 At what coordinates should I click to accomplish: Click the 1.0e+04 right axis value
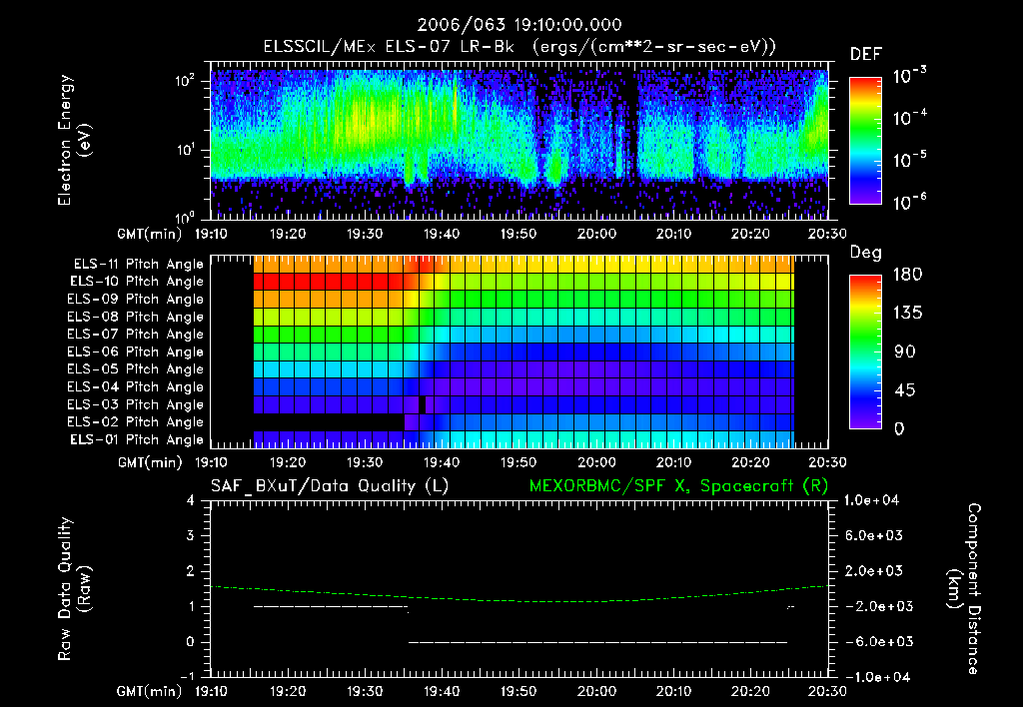tap(871, 500)
